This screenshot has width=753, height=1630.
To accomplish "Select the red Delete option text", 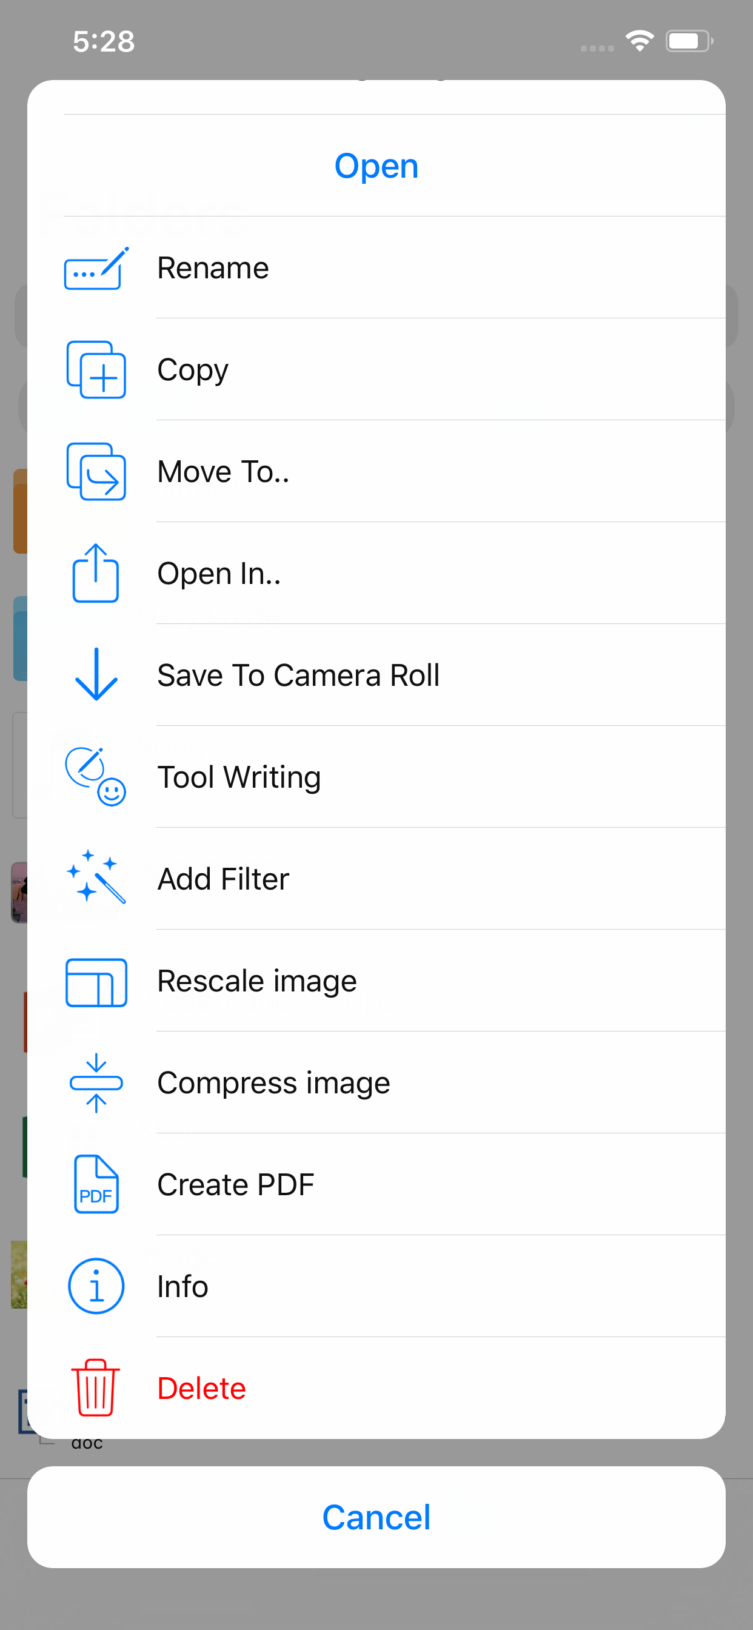I will click(x=201, y=1389).
